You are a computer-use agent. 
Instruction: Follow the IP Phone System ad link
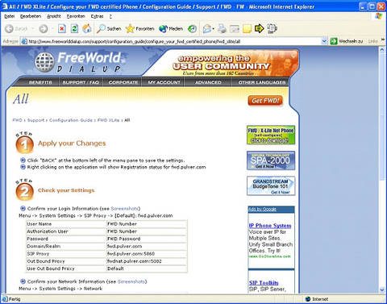coord(270,226)
